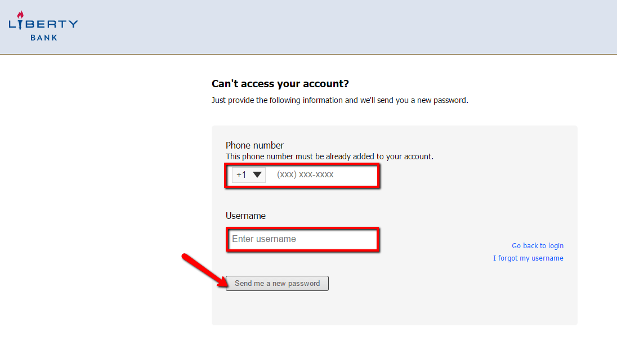The width and height of the screenshot is (617, 345).
Task: Click the Phone number section heading
Action: pos(254,145)
